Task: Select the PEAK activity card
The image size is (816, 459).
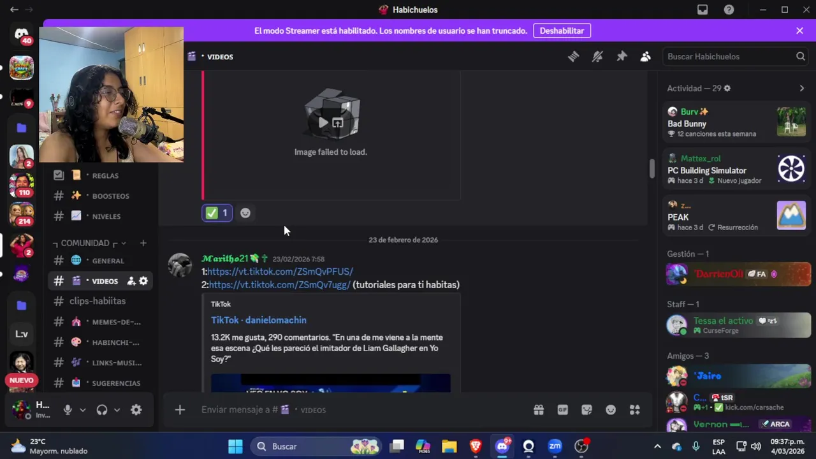Action: 736,215
